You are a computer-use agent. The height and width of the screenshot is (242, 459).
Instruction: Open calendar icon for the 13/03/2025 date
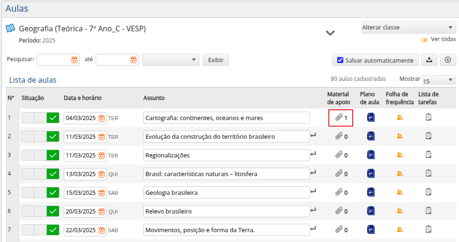[x=102, y=174]
